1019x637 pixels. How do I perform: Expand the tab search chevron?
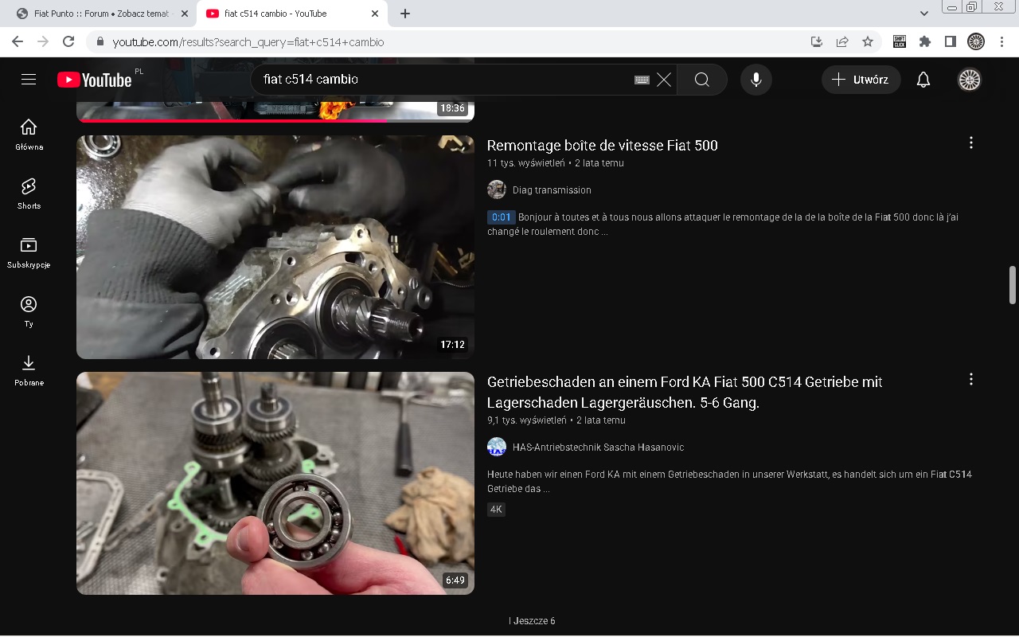[x=923, y=14]
